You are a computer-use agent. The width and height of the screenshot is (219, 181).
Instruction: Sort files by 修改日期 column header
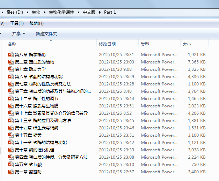point(107,44)
